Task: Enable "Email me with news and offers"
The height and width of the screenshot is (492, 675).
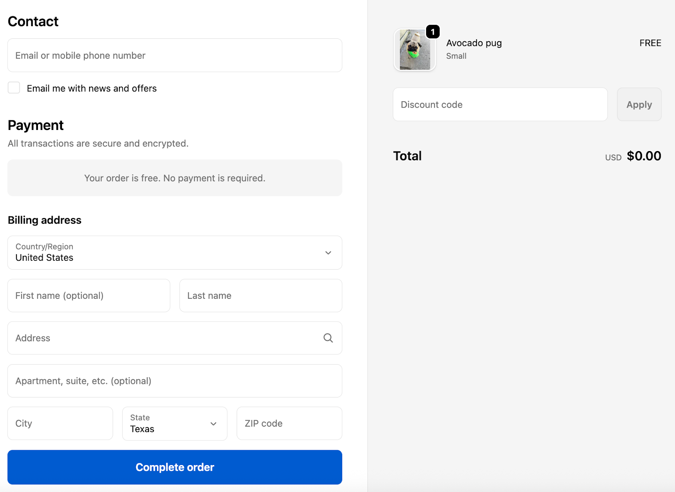Action: (14, 87)
